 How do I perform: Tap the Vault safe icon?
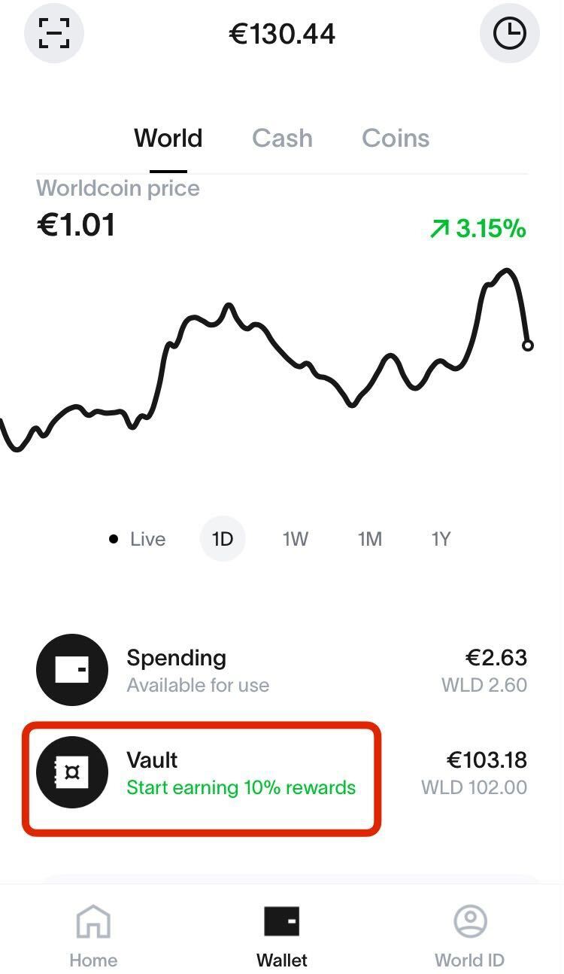point(72,772)
